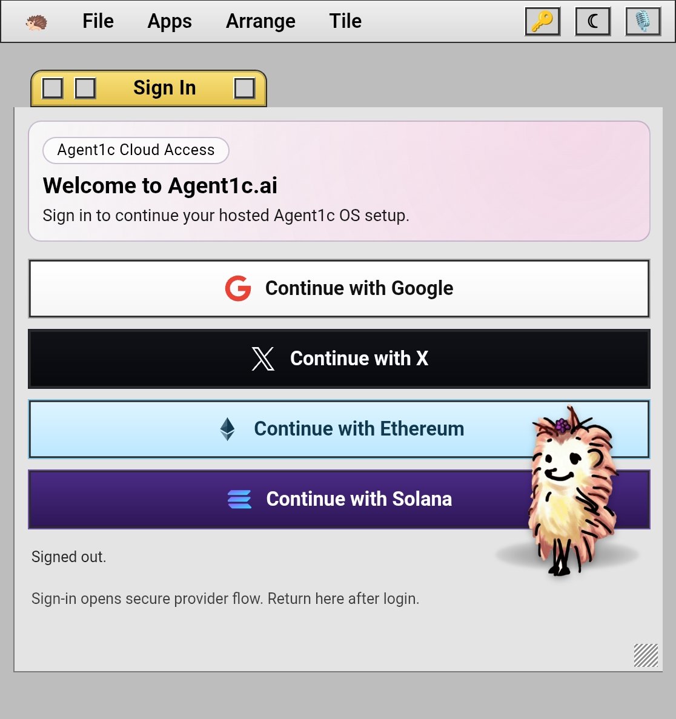Click the second square button in Sign In title bar

coord(85,88)
